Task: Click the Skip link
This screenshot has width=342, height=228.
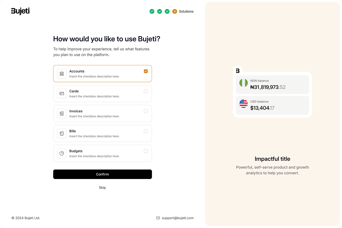Action: [102, 187]
